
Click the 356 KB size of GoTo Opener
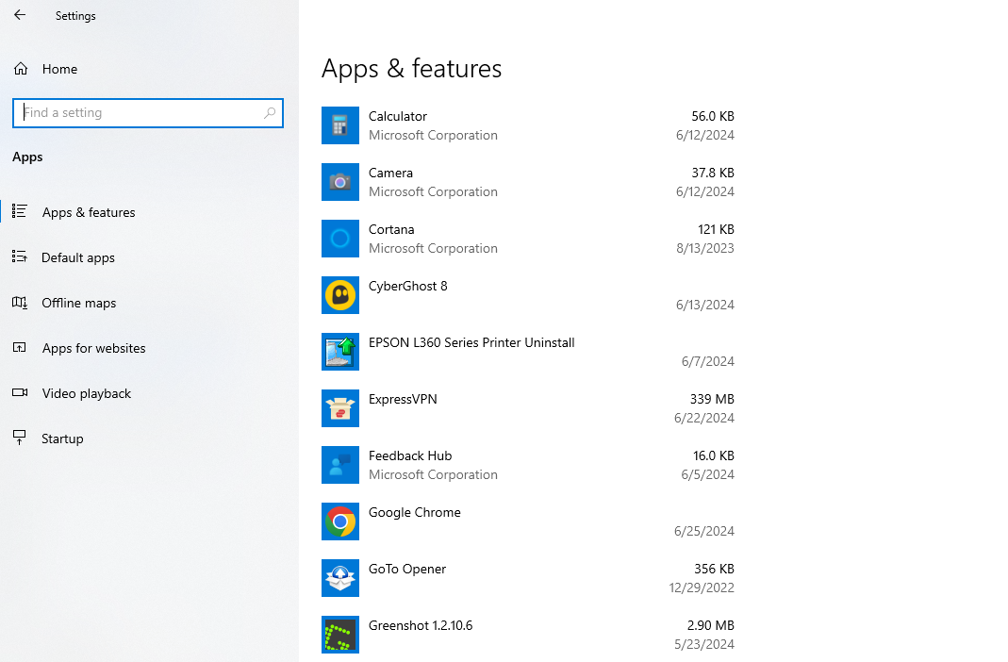(714, 569)
